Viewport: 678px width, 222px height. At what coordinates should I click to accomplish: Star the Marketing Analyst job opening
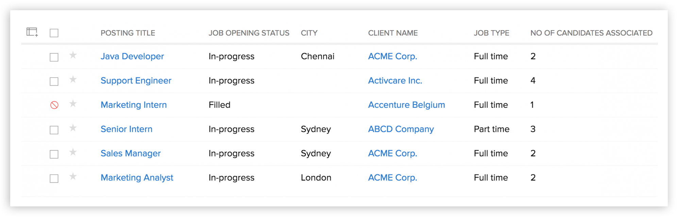(73, 177)
